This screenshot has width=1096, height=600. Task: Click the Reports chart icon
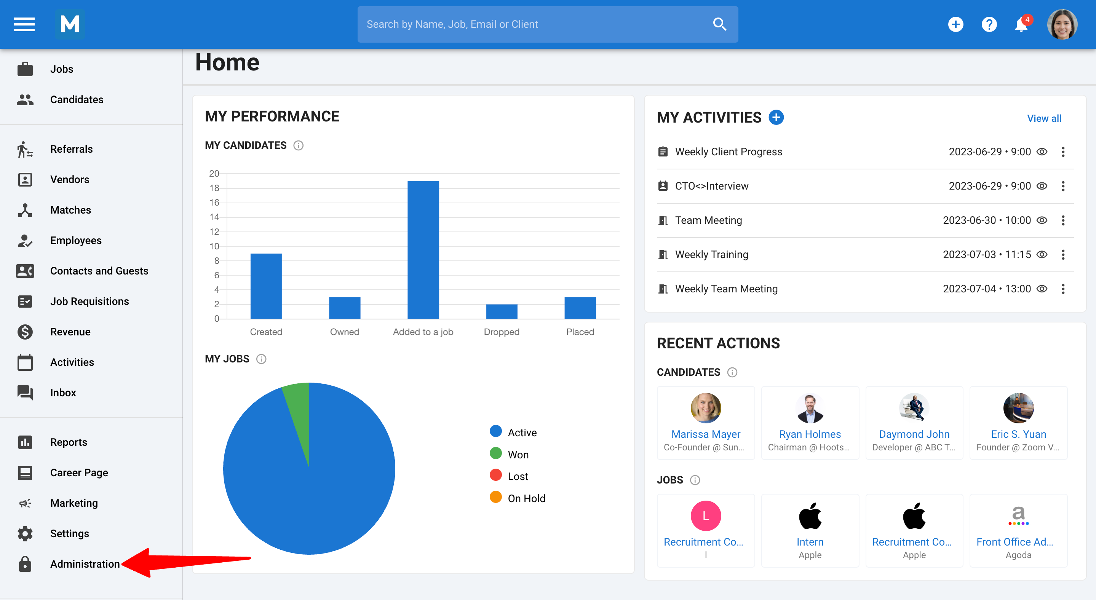click(x=25, y=442)
